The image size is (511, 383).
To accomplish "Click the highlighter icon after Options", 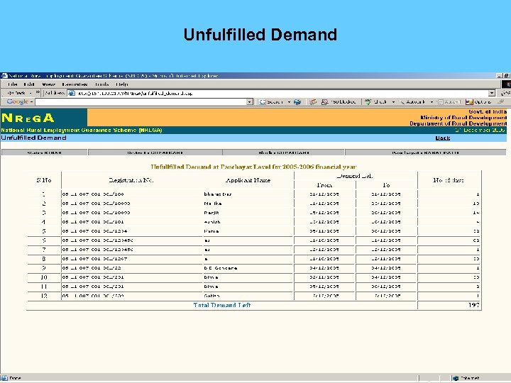I will [x=501, y=102].
